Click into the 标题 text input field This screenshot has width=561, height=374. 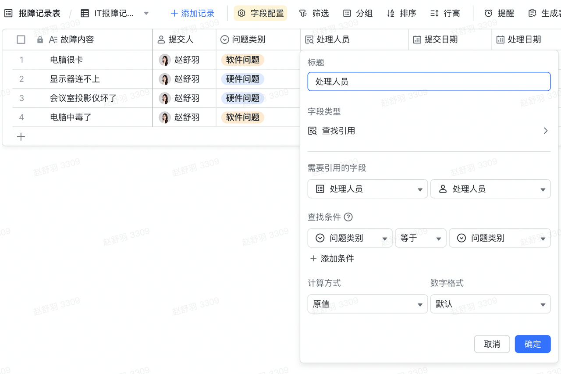429,82
